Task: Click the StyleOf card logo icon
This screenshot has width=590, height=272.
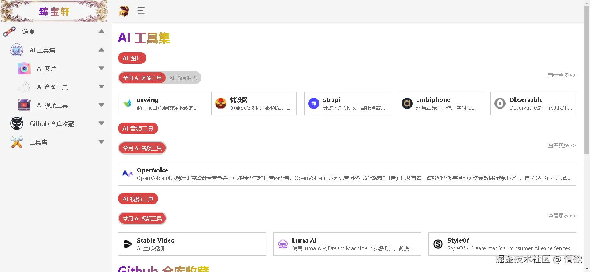Action: 438,244
